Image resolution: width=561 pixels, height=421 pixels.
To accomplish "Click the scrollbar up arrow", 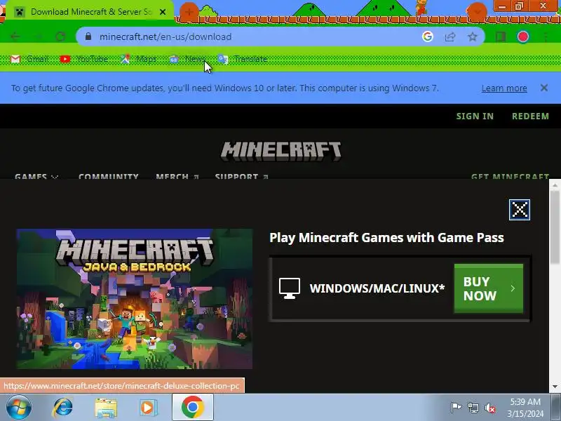I will point(555,185).
